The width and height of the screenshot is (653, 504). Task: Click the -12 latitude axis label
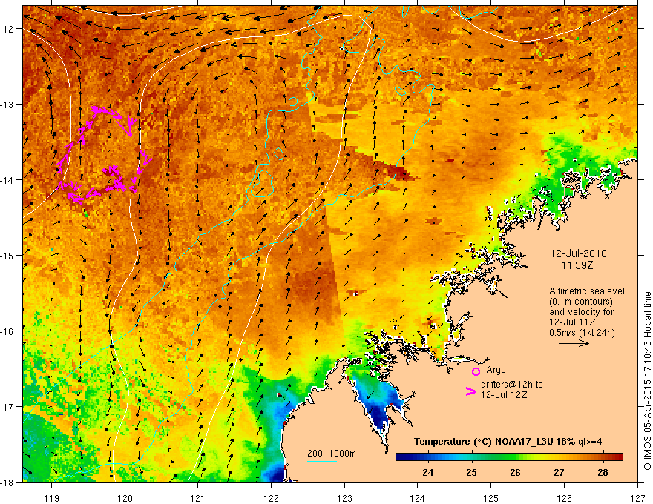click(7, 29)
